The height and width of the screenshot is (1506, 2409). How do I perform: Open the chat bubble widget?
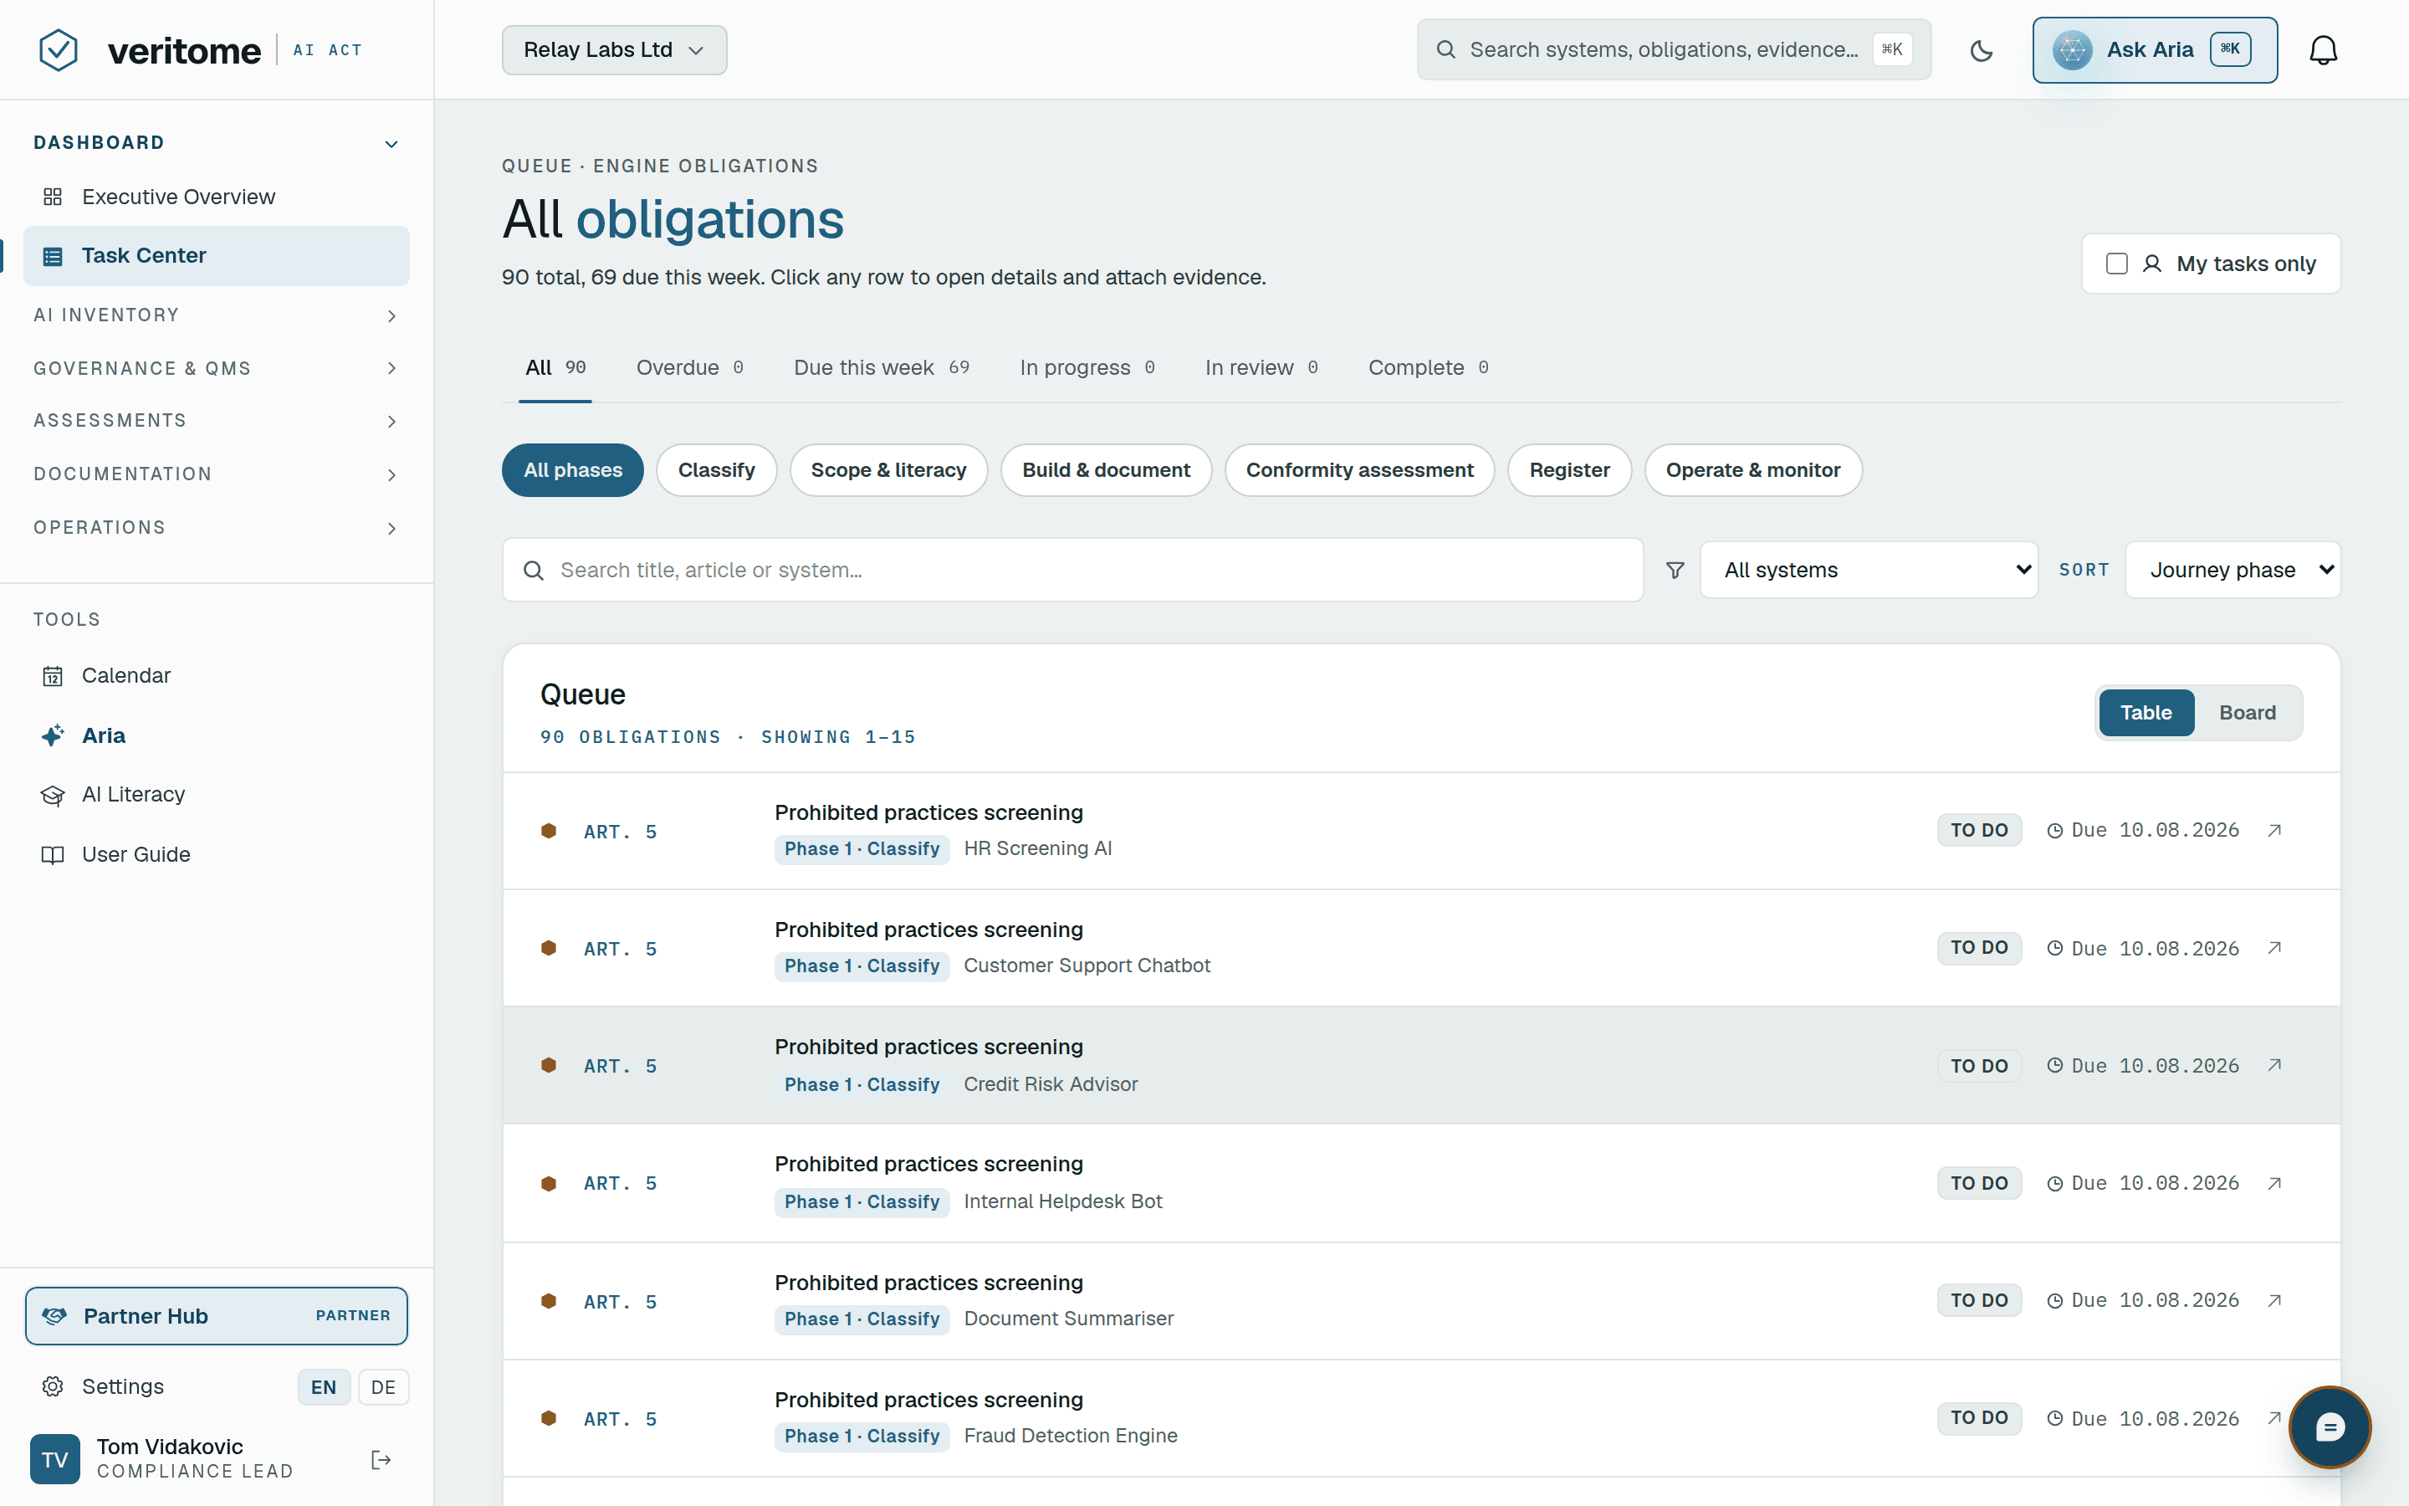pos(2330,1427)
